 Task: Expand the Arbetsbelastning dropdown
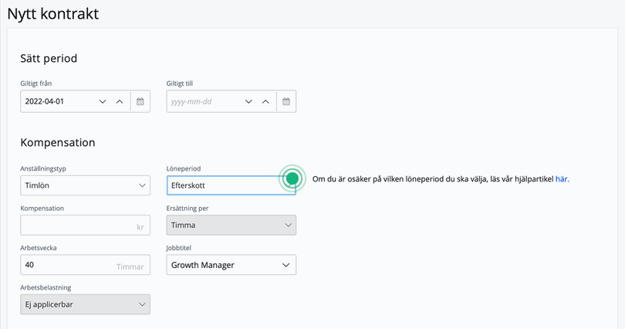point(85,304)
